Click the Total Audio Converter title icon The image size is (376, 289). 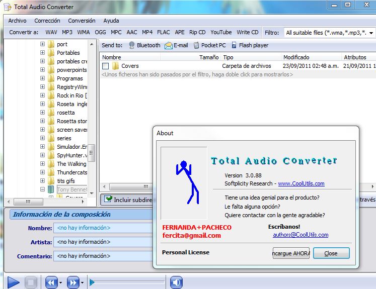[x=8, y=7]
